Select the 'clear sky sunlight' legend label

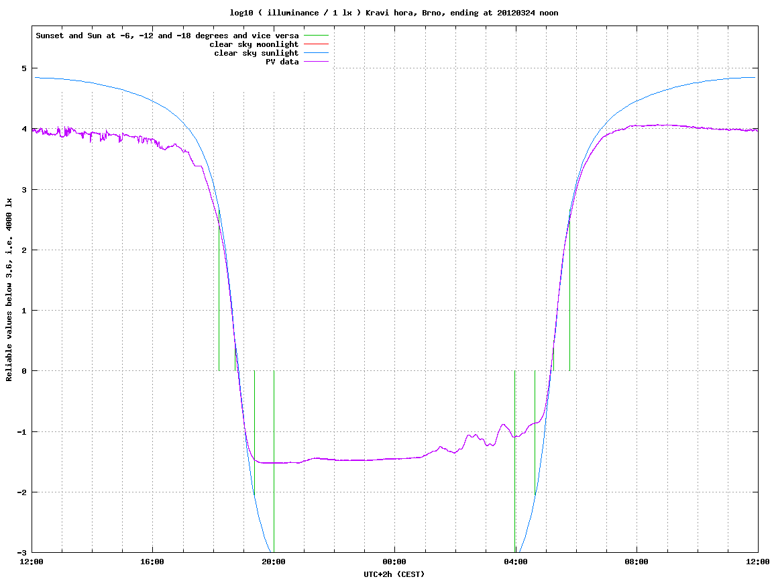pos(256,53)
